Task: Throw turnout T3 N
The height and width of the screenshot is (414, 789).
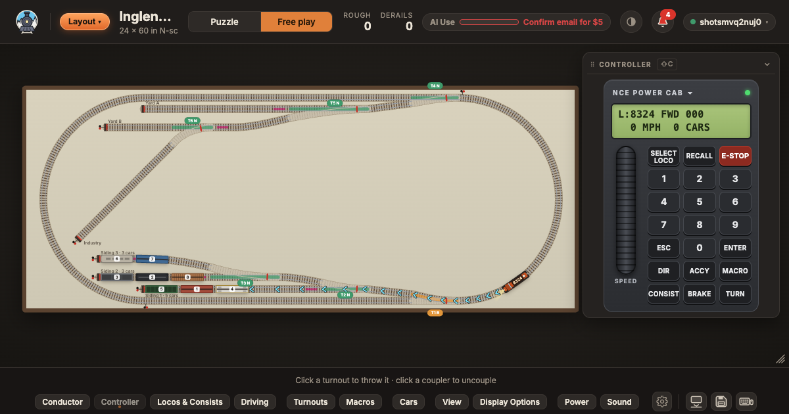Action: pyautogui.click(x=245, y=283)
